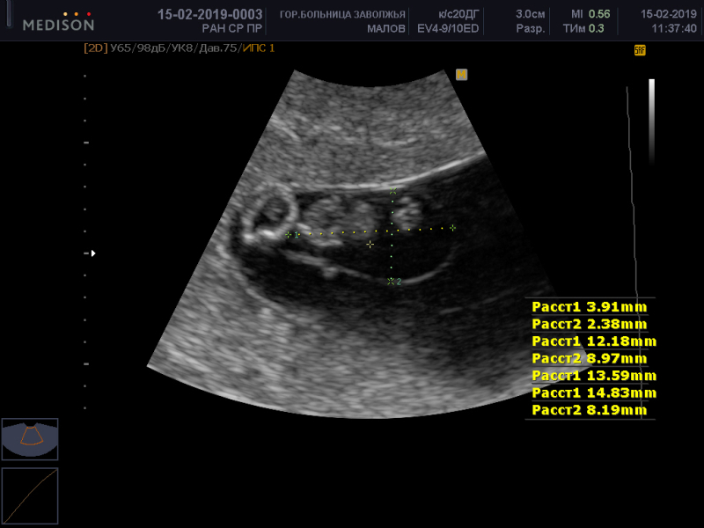Click the orange SRF indicator icon
Image resolution: width=704 pixels, height=528 pixels.
(640, 50)
